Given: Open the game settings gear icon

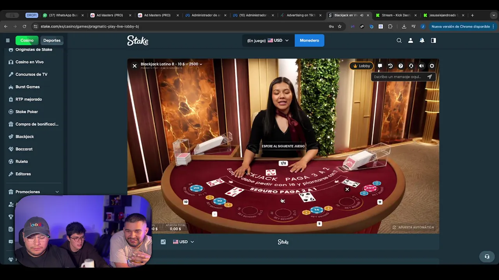Looking at the screenshot, I should click(x=432, y=66).
